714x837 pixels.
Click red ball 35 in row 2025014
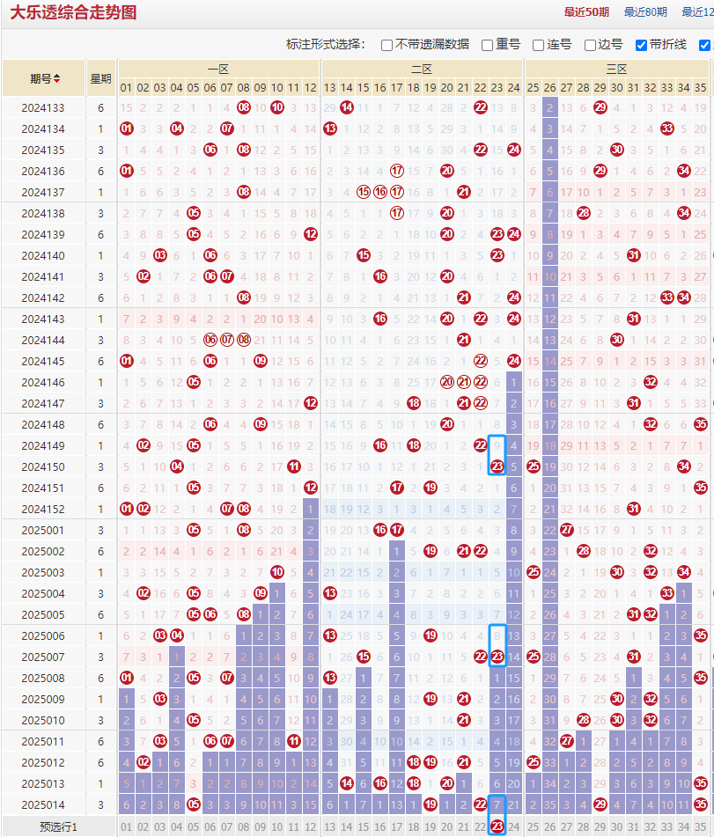(700, 804)
